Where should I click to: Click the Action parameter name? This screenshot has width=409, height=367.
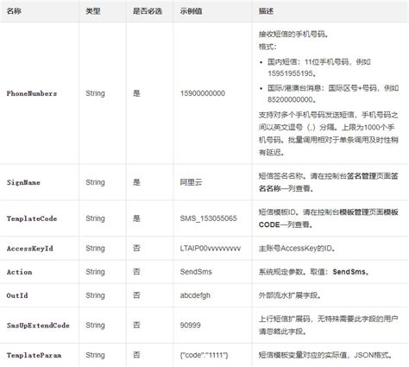pos(19,272)
